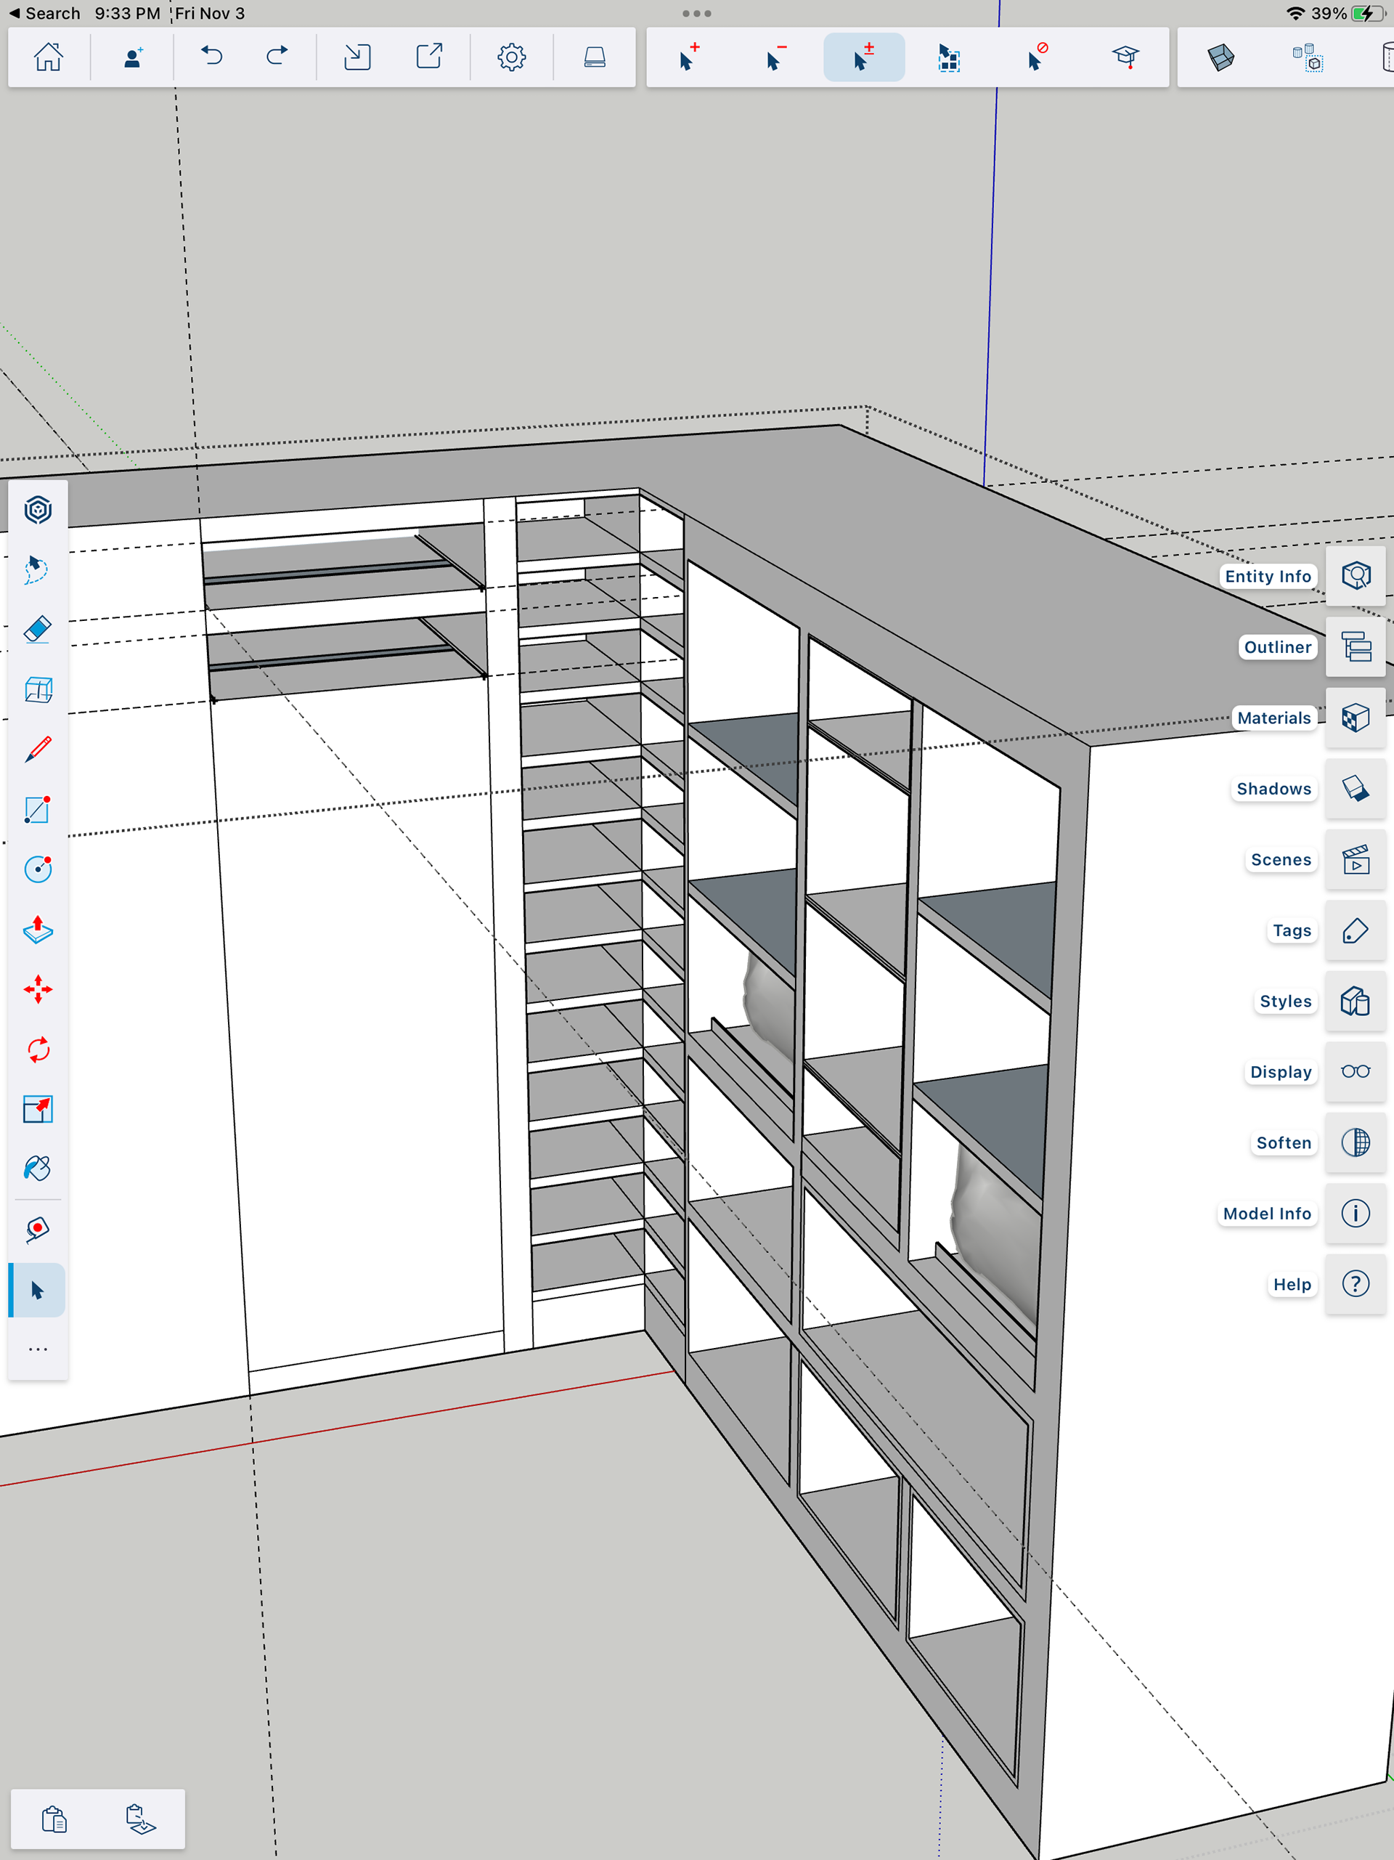Go to the Home screen
Screen dimensions: 1394x1860
coord(48,57)
